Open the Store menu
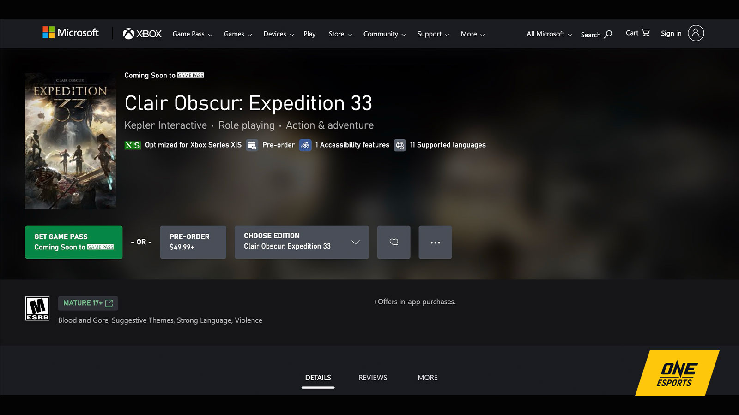This screenshot has height=415, width=739. [339, 34]
